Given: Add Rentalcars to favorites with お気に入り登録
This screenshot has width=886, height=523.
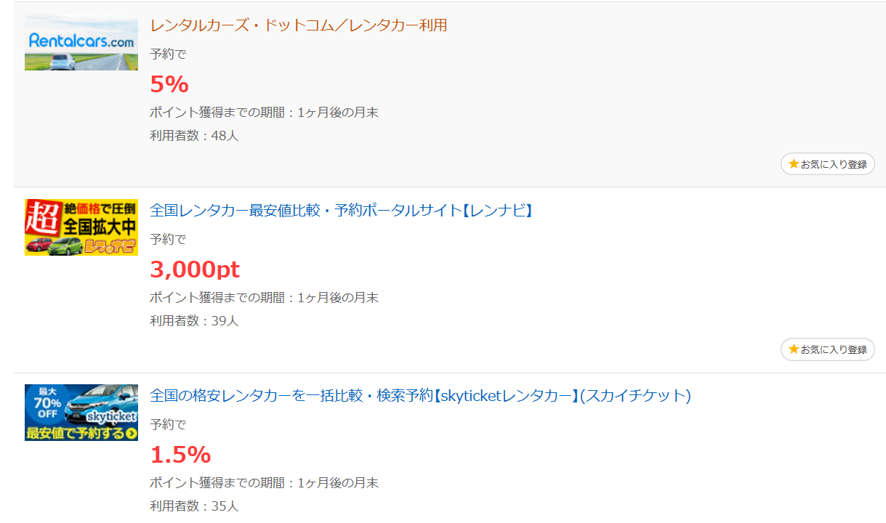Looking at the screenshot, I should (828, 164).
